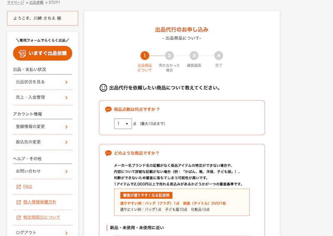333x236 pixels.
Task: Click external-link icon beside 個人情報保護方針
Action: [19, 202]
